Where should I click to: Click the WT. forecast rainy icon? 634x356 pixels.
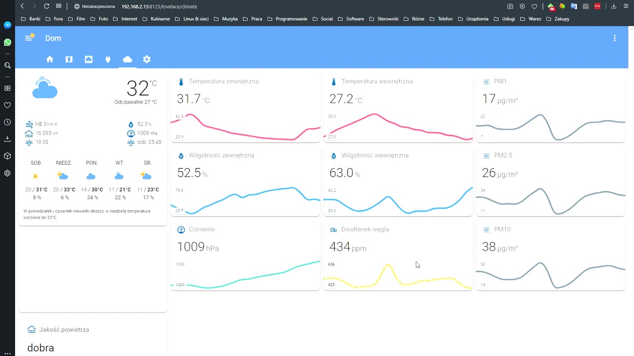click(x=119, y=176)
